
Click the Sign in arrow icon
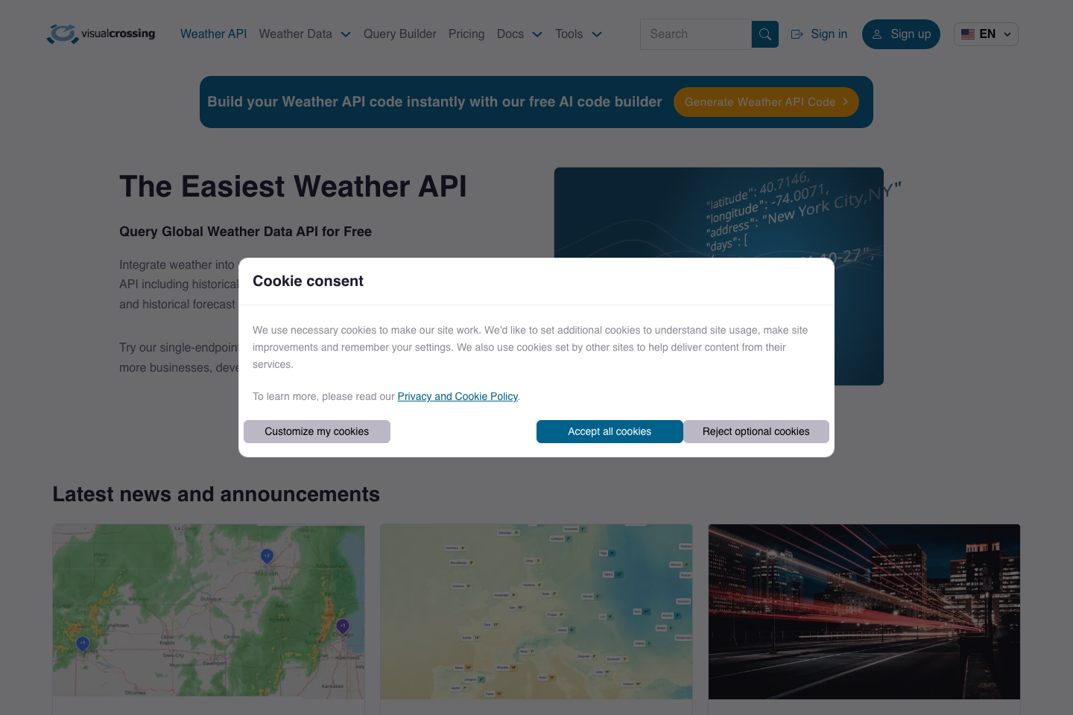[797, 34]
